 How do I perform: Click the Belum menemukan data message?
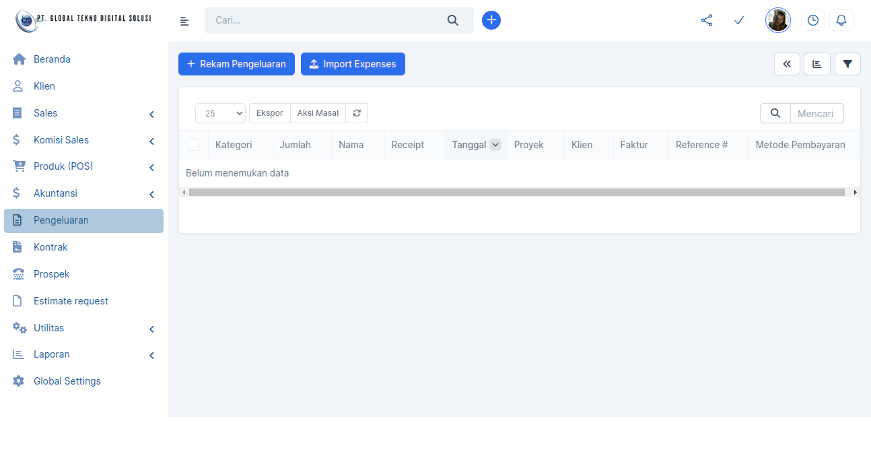tap(237, 173)
